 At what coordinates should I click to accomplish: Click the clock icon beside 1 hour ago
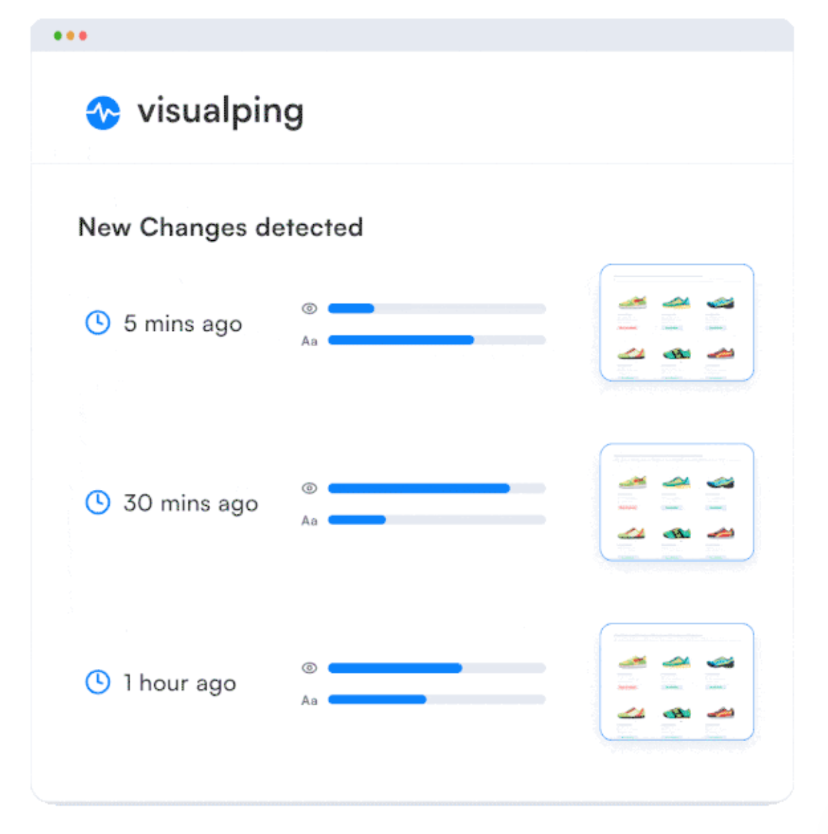click(x=98, y=682)
